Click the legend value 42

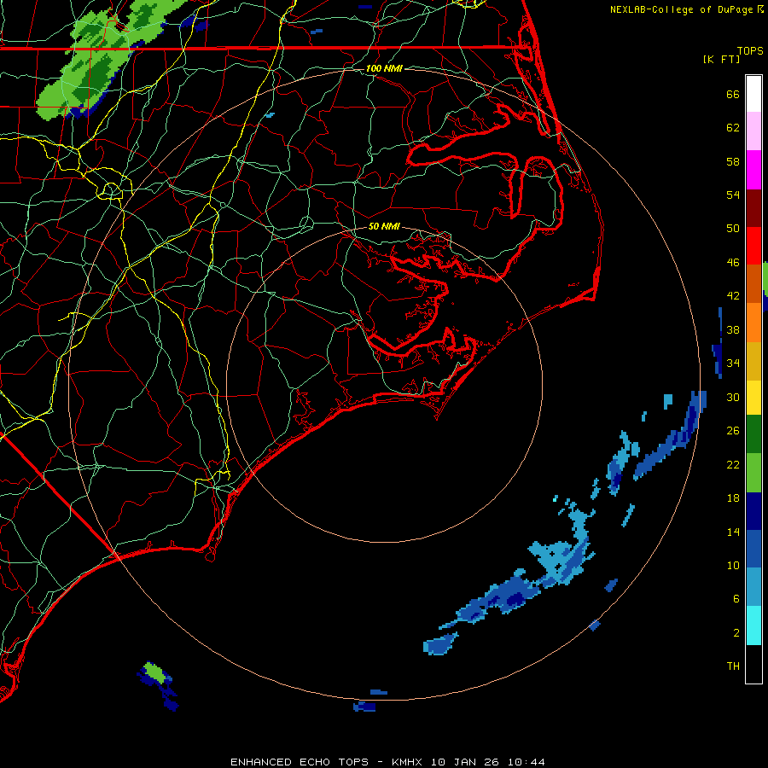point(733,296)
